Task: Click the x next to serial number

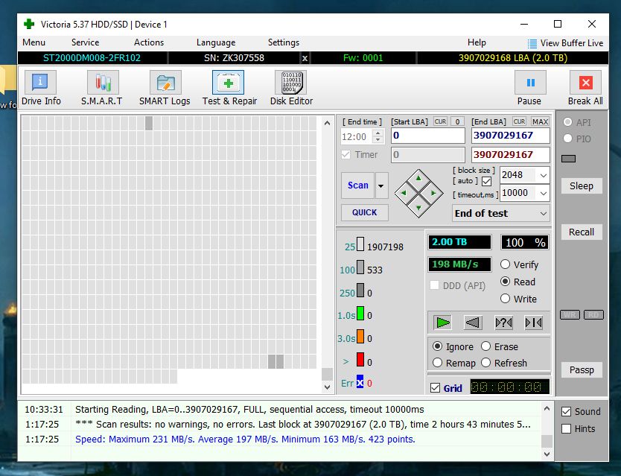Action: [305, 58]
